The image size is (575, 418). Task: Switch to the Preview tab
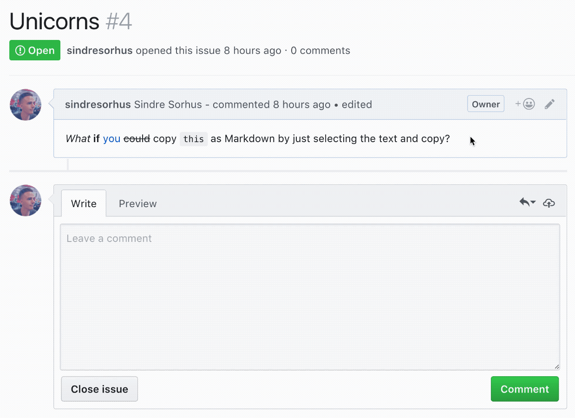(137, 203)
